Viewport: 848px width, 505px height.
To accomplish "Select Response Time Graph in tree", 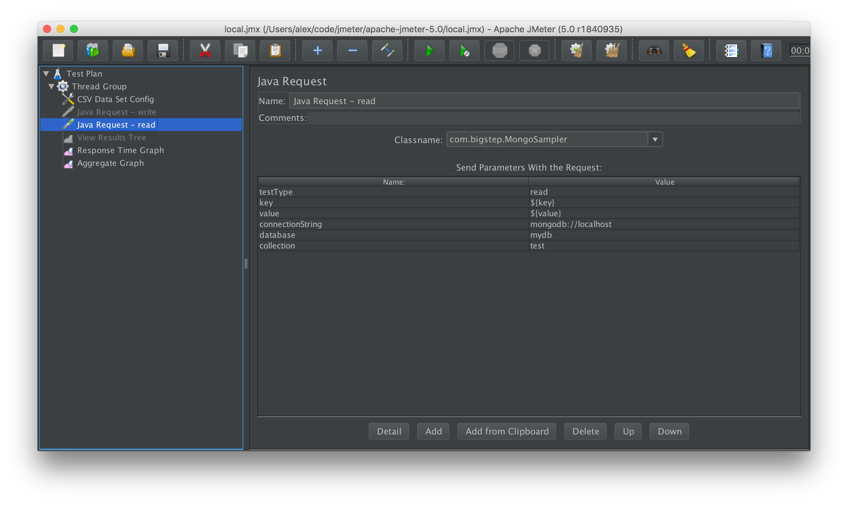I will (x=120, y=150).
